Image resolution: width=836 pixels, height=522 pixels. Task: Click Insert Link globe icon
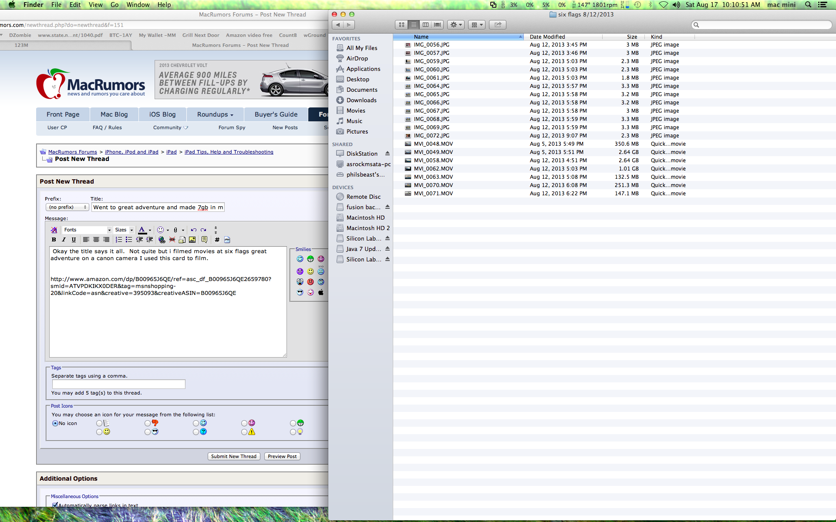tap(162, 240)
